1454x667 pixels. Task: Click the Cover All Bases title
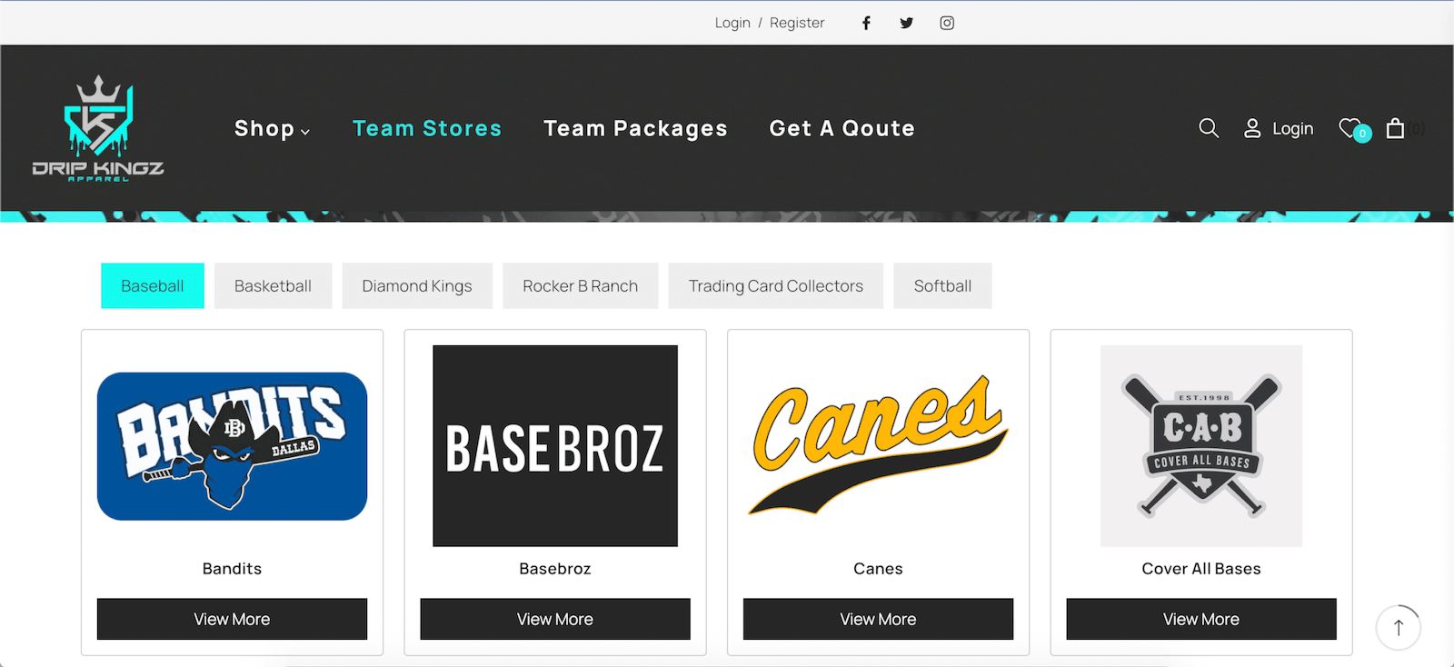point(1201,569)
